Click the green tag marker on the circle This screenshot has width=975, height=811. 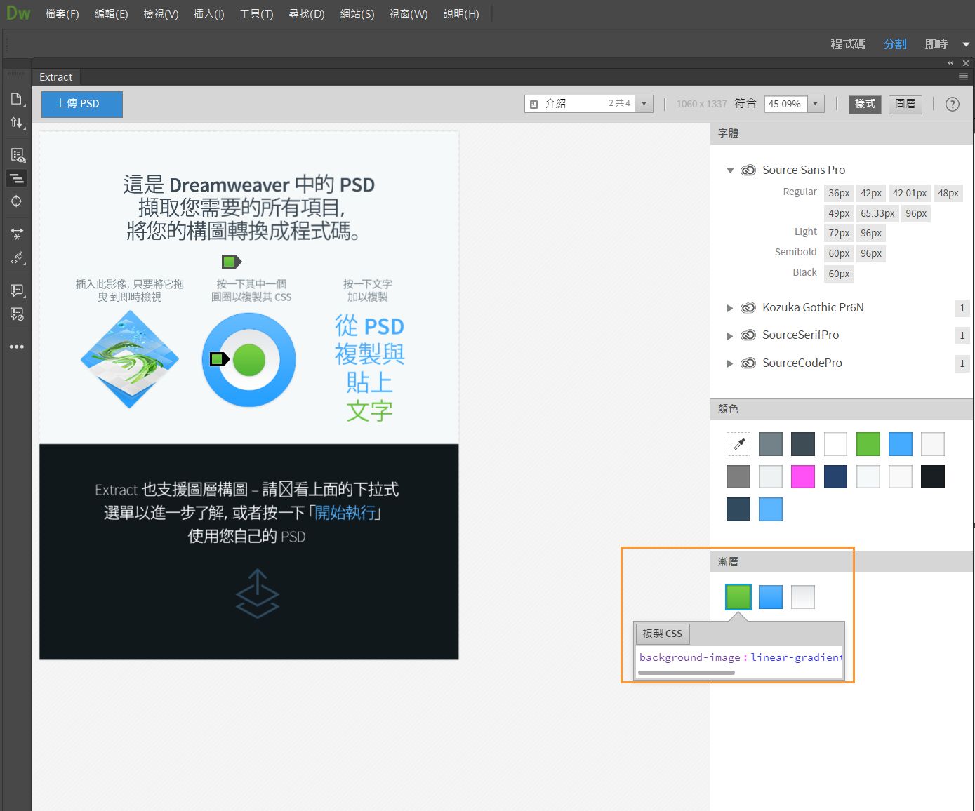tap(219, 360)
